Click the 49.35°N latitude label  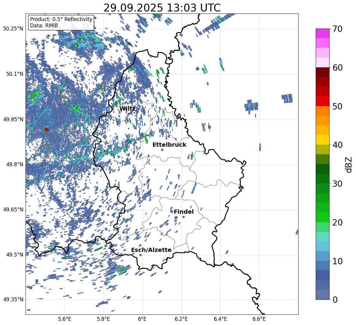[13, 299]
